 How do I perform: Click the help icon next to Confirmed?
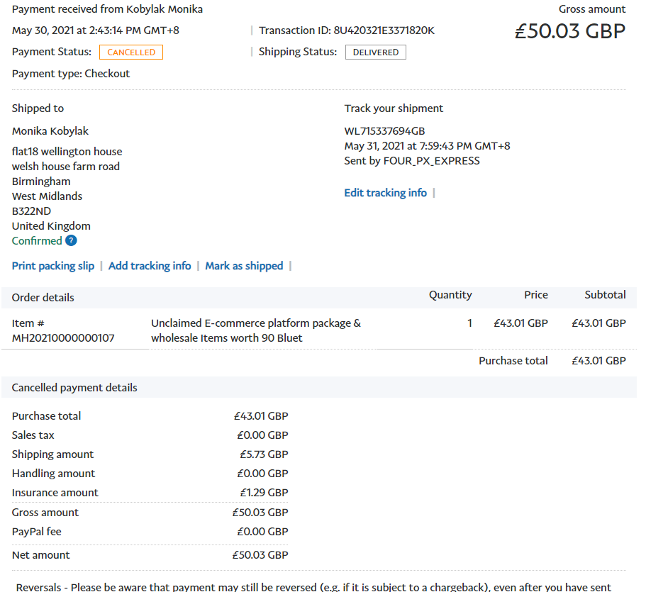pos(71,241)
